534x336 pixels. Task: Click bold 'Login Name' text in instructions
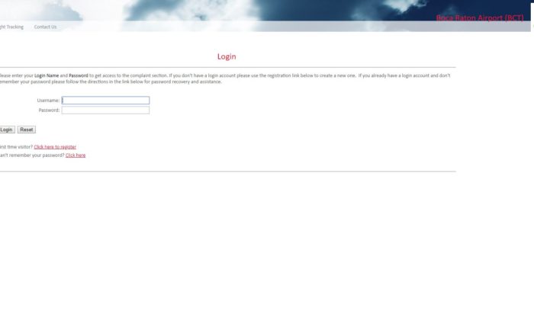tap(46, 76)
